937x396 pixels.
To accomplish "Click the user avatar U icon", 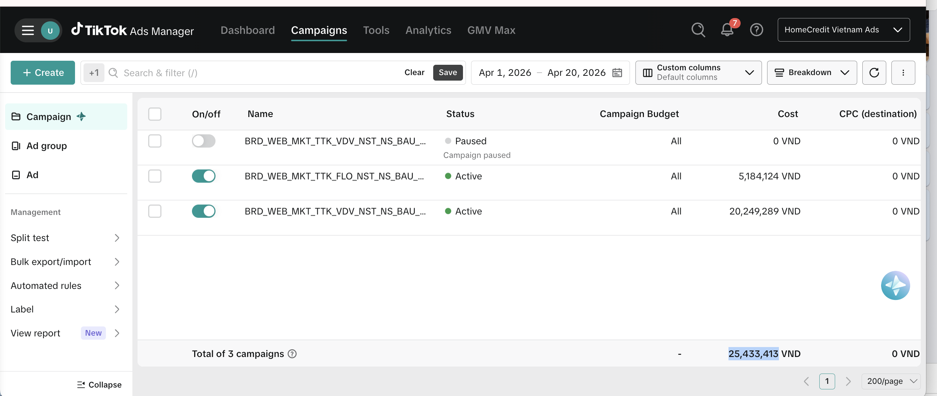I will point(50,31).
